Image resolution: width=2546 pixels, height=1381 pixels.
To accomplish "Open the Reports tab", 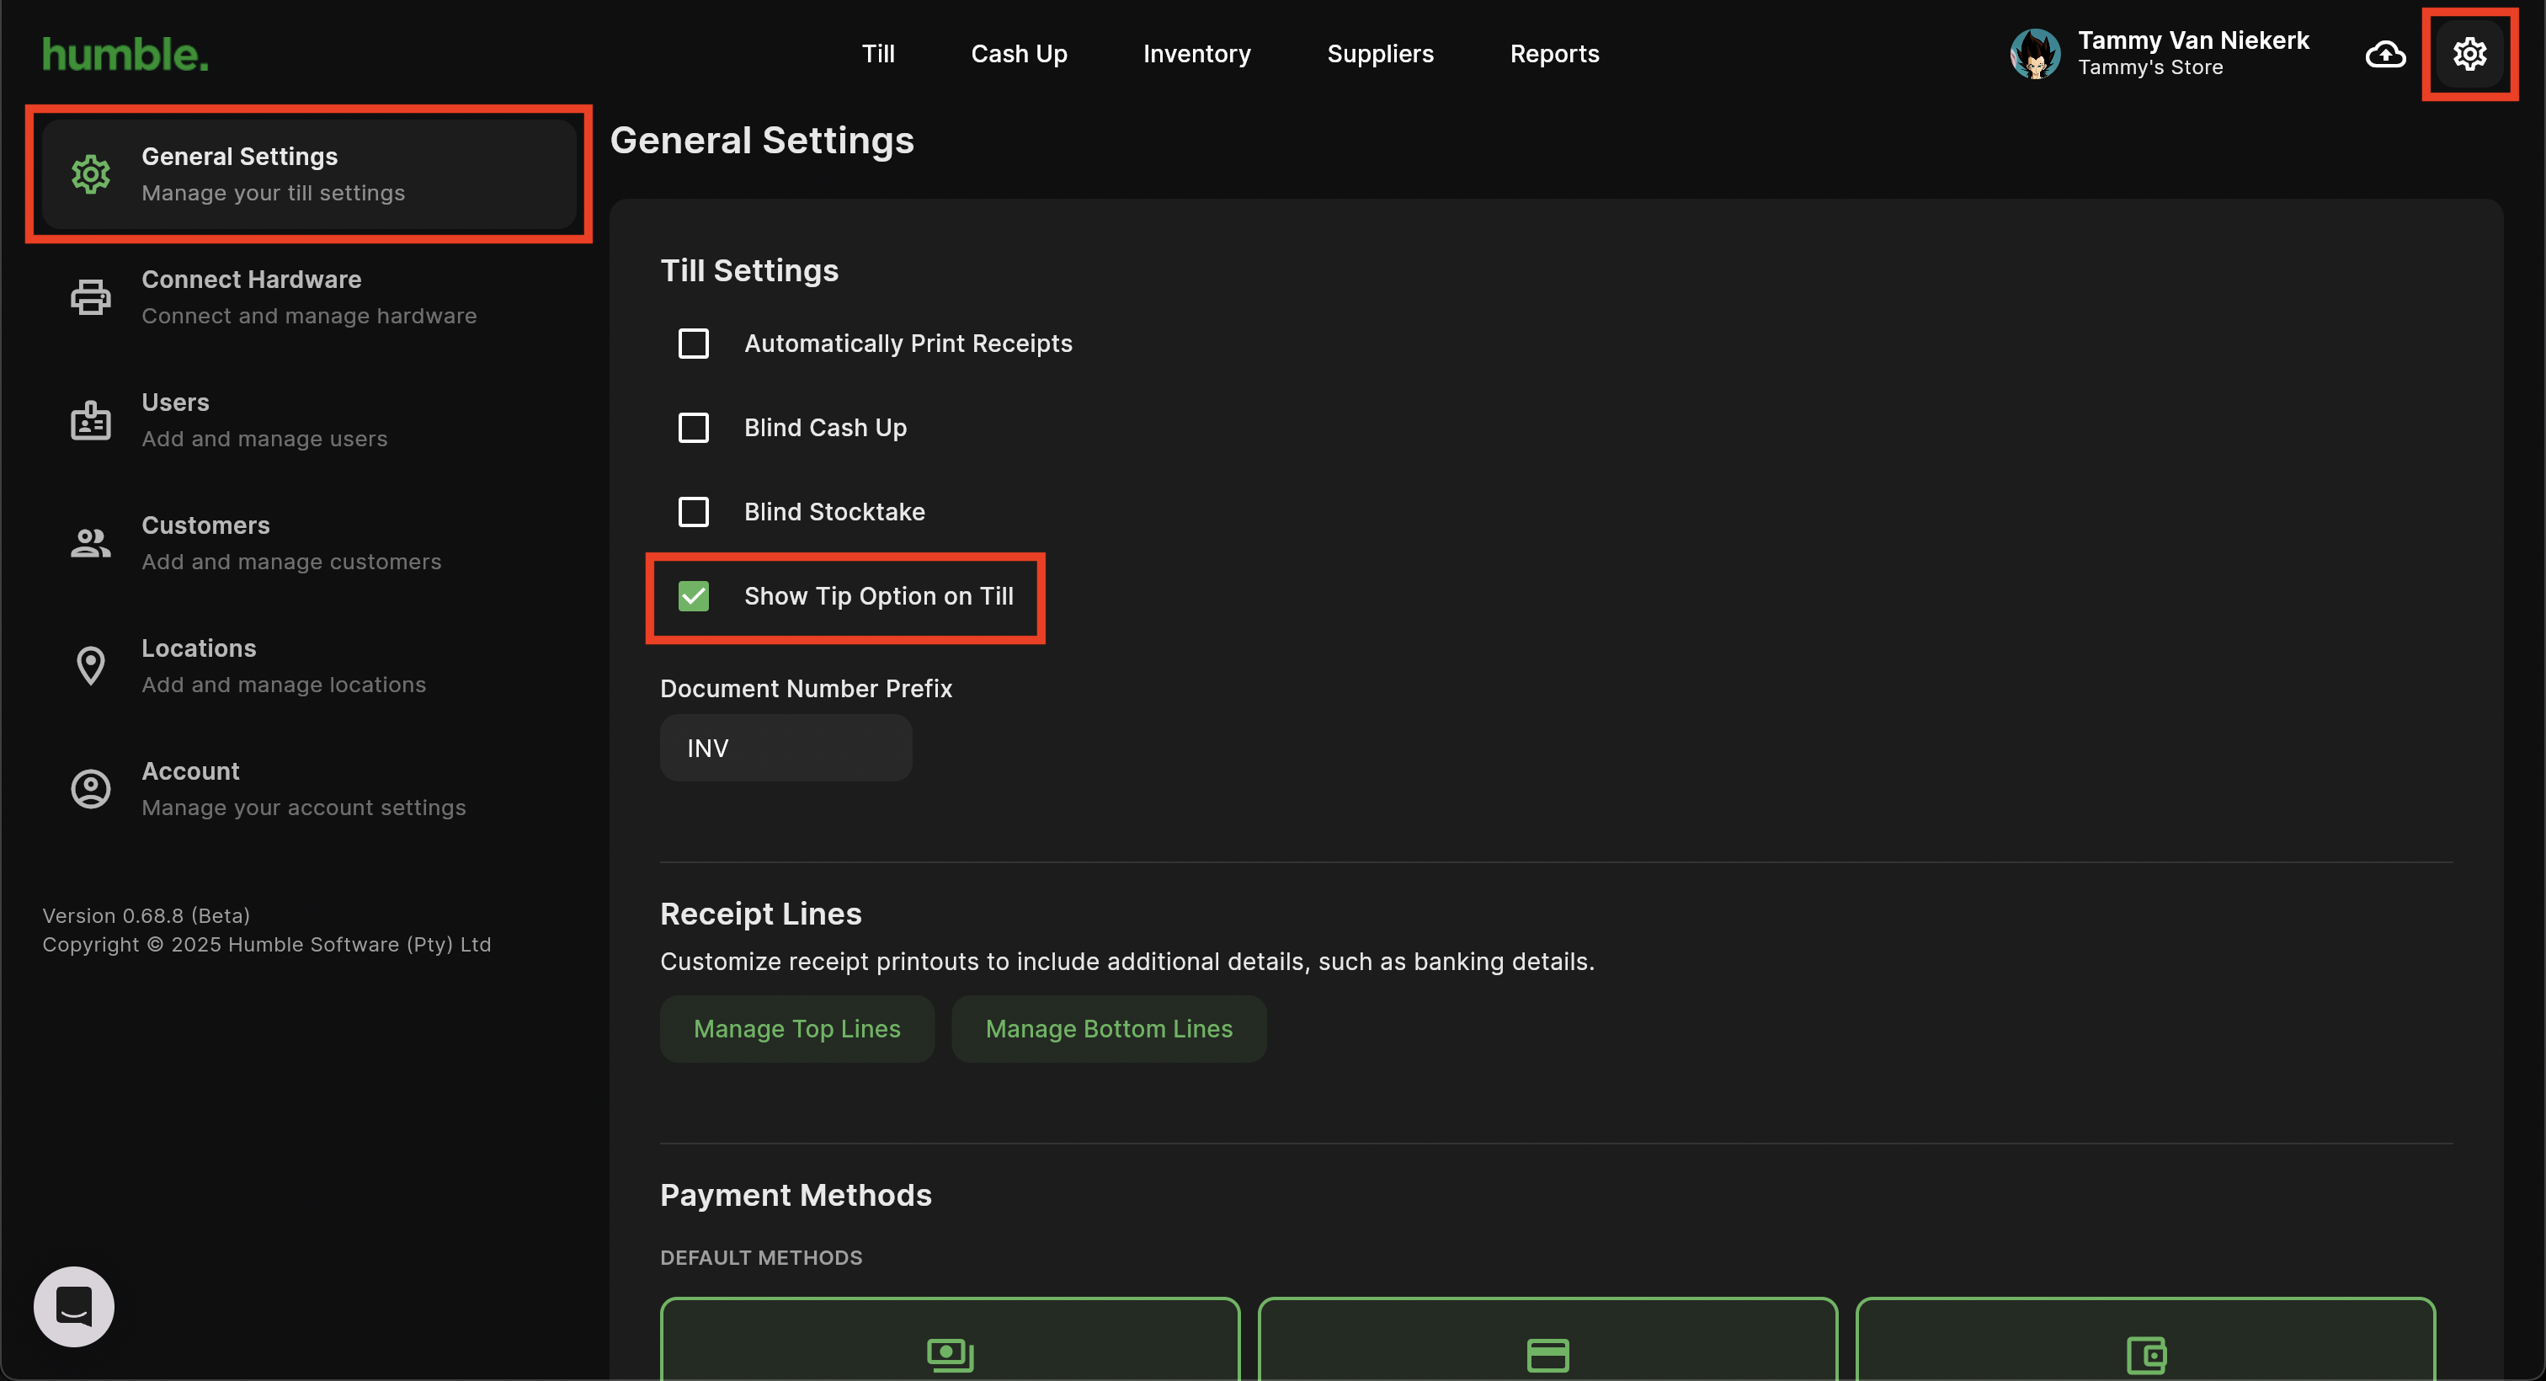I will pos(1555,53).
